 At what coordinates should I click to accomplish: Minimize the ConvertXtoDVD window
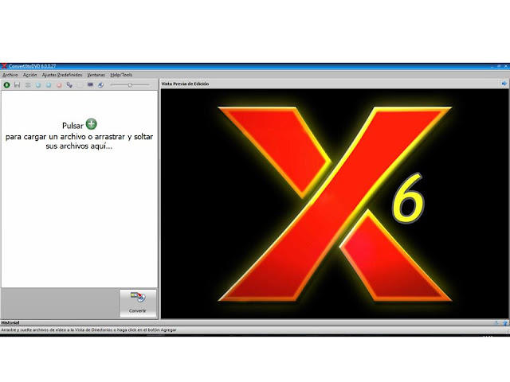[x=492, y=66]
